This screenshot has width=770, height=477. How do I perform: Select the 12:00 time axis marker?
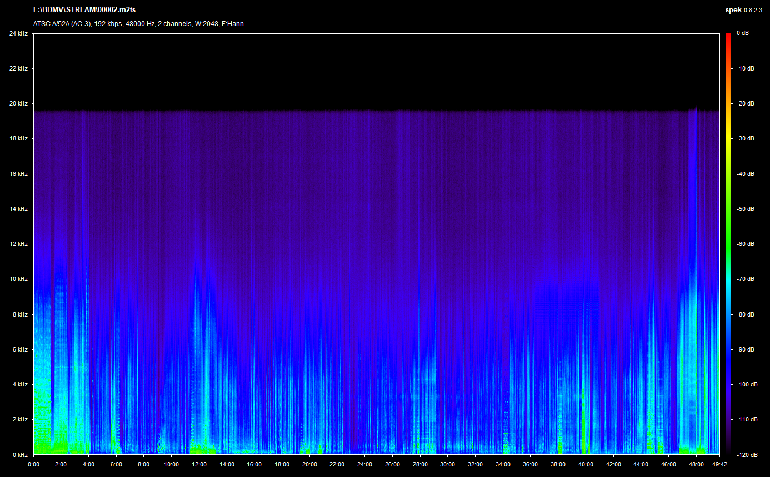pos(199,464)
